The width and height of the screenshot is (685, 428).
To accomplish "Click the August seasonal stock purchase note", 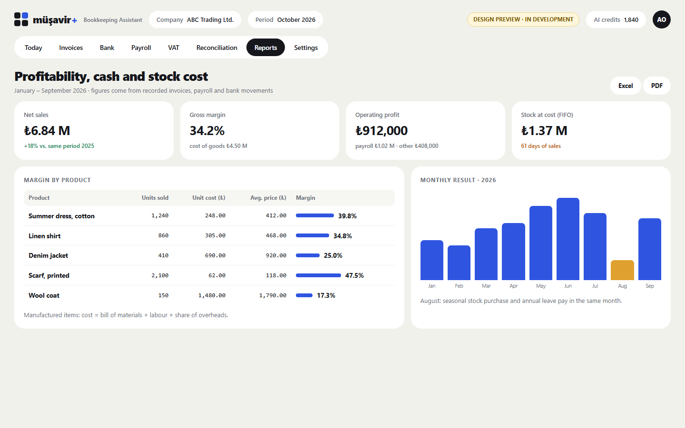I will tap(521, 301).
